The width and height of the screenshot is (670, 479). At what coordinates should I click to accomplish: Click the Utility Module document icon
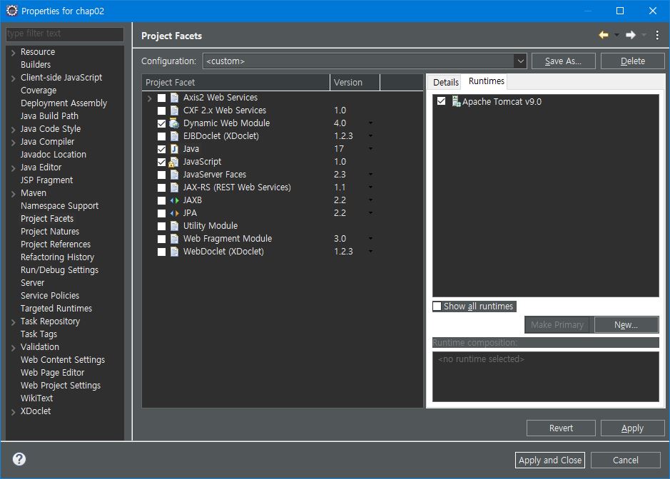coord(174,226)
